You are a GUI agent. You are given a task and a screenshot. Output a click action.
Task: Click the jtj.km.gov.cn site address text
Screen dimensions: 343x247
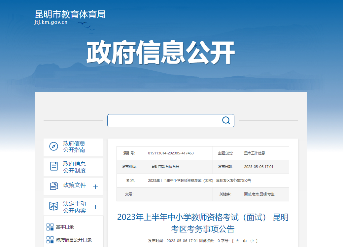click(51, 22)
